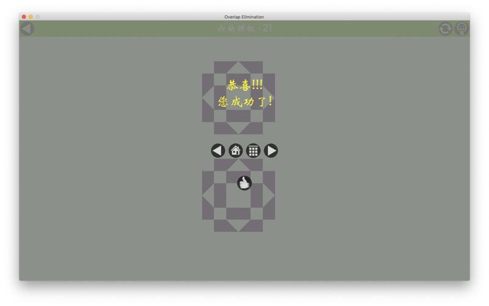This screenshot has width=489, height=306.
Task: Go to the previous level arrow
Action: click(218, 151)
